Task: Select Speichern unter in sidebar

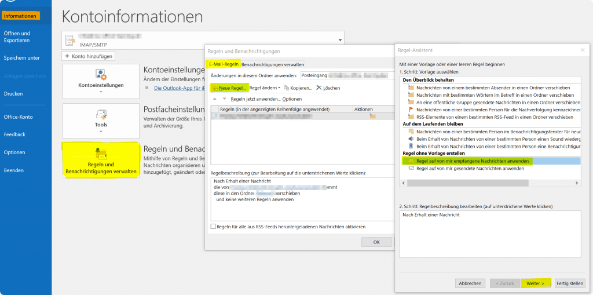Action: (x=21, y=58)
